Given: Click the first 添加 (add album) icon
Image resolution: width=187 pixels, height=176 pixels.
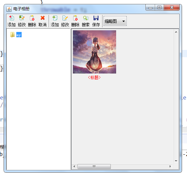Looking at the screenshot, I should coord(12,18).
